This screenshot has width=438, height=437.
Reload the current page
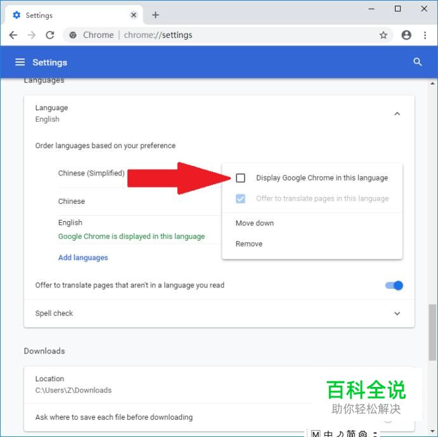click(x=50, y=35)
